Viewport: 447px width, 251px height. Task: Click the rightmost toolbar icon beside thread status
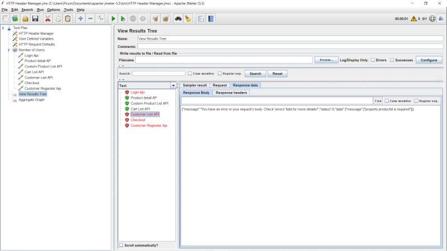pos(441,19)
